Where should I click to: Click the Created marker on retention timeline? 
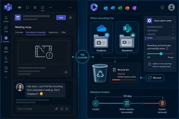coord(95,103)
